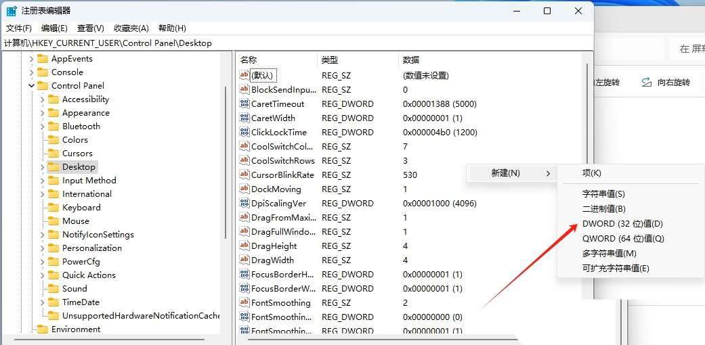Expand the International key
Screen dimensions: 705x345
(42, 194)
